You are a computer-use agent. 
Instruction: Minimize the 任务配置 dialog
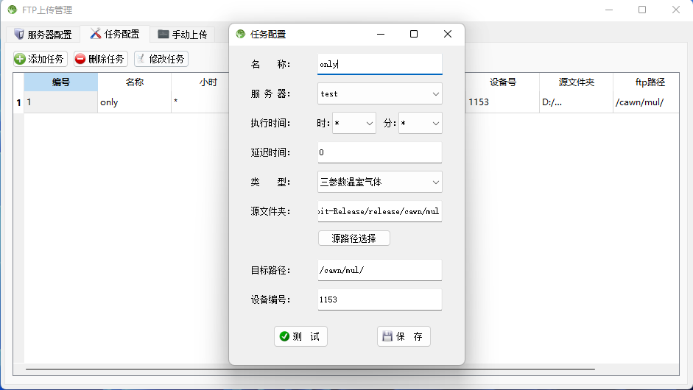[381, 34]
